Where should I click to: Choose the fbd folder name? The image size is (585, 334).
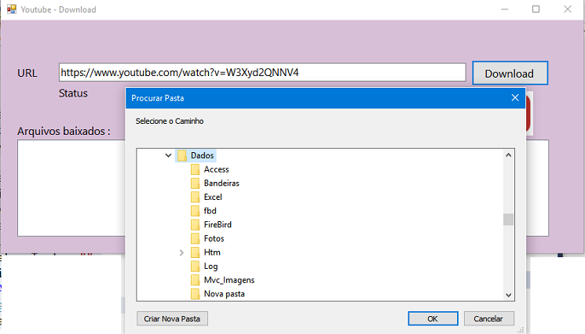tap(210, 211)
